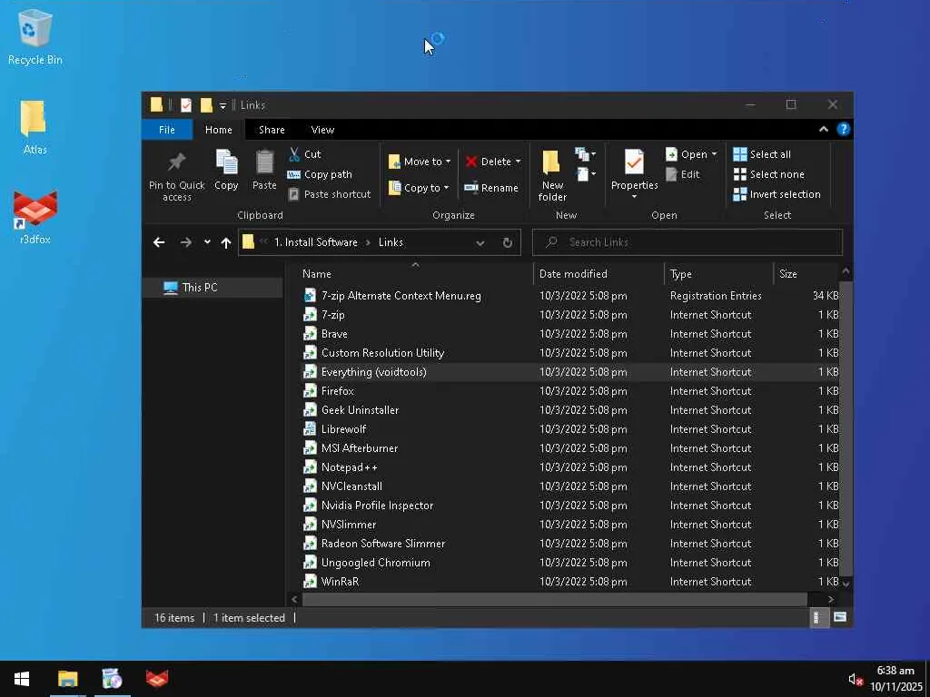Switch to large icons view status icon
Screen dimensions: 930x697
839,617
